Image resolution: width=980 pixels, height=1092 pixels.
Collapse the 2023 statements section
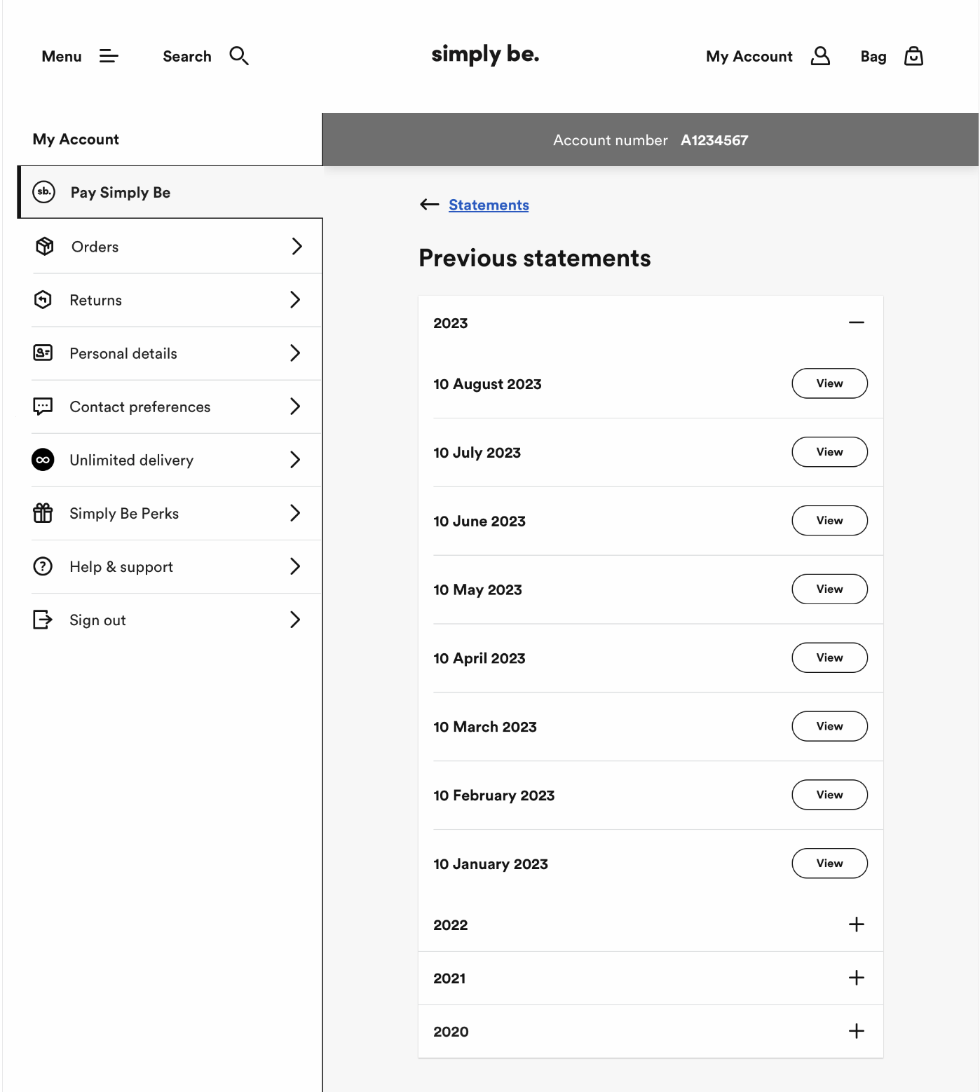pyautogui.click(x=857, y=322)
